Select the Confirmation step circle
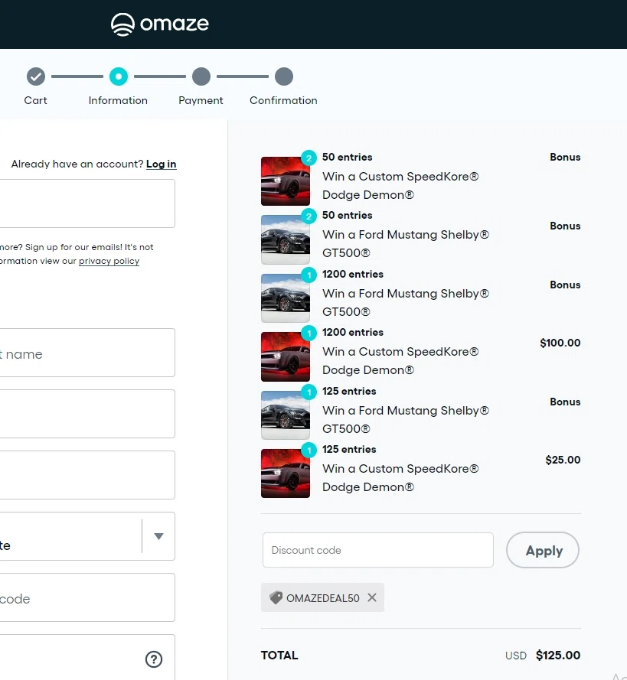This screenshot has width=627, height=680. 284,76
